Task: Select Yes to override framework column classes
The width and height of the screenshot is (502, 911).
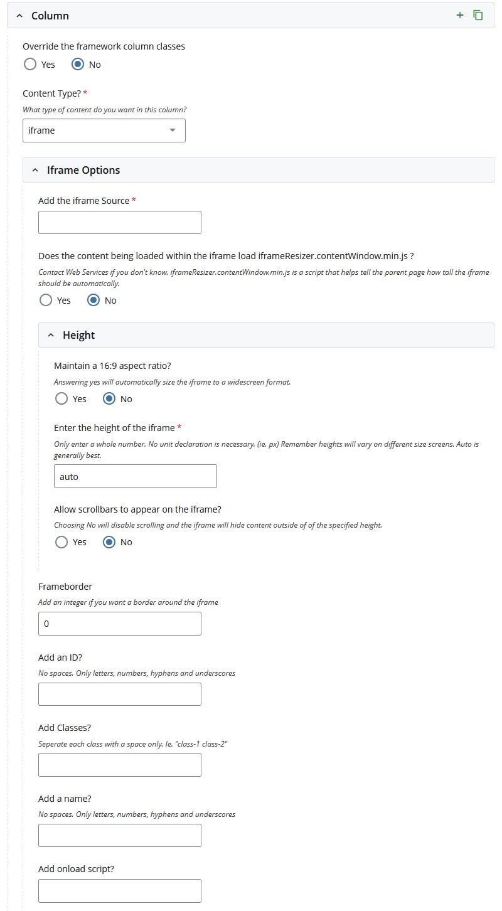Action: [30, 64]
